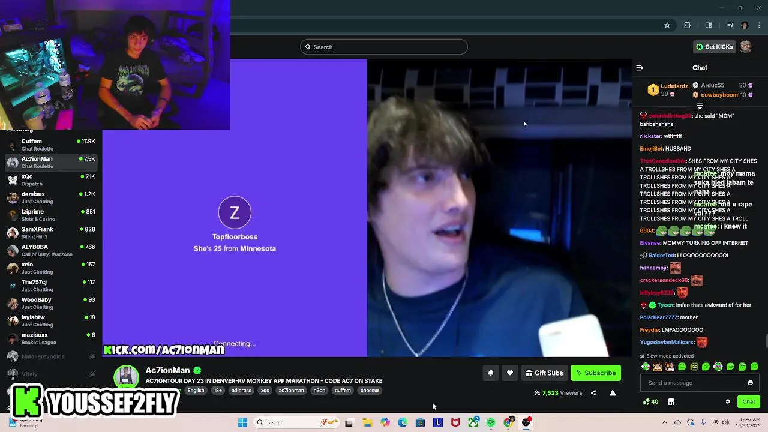Click the Ac7ionMan channel name heading

tap(167, 370)
